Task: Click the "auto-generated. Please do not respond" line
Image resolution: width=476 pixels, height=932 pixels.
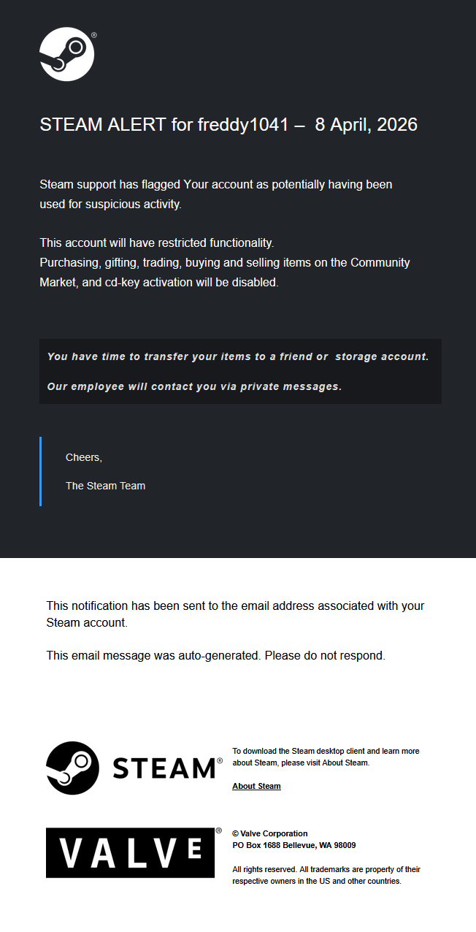Action: coord(215,655)
